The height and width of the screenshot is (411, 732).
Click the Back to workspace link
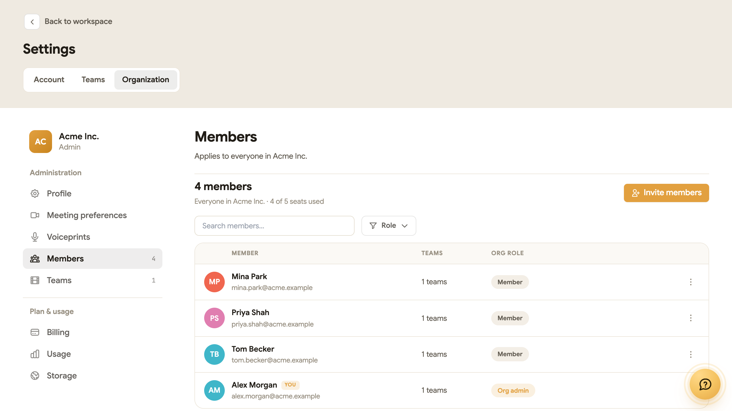[78, 21]
